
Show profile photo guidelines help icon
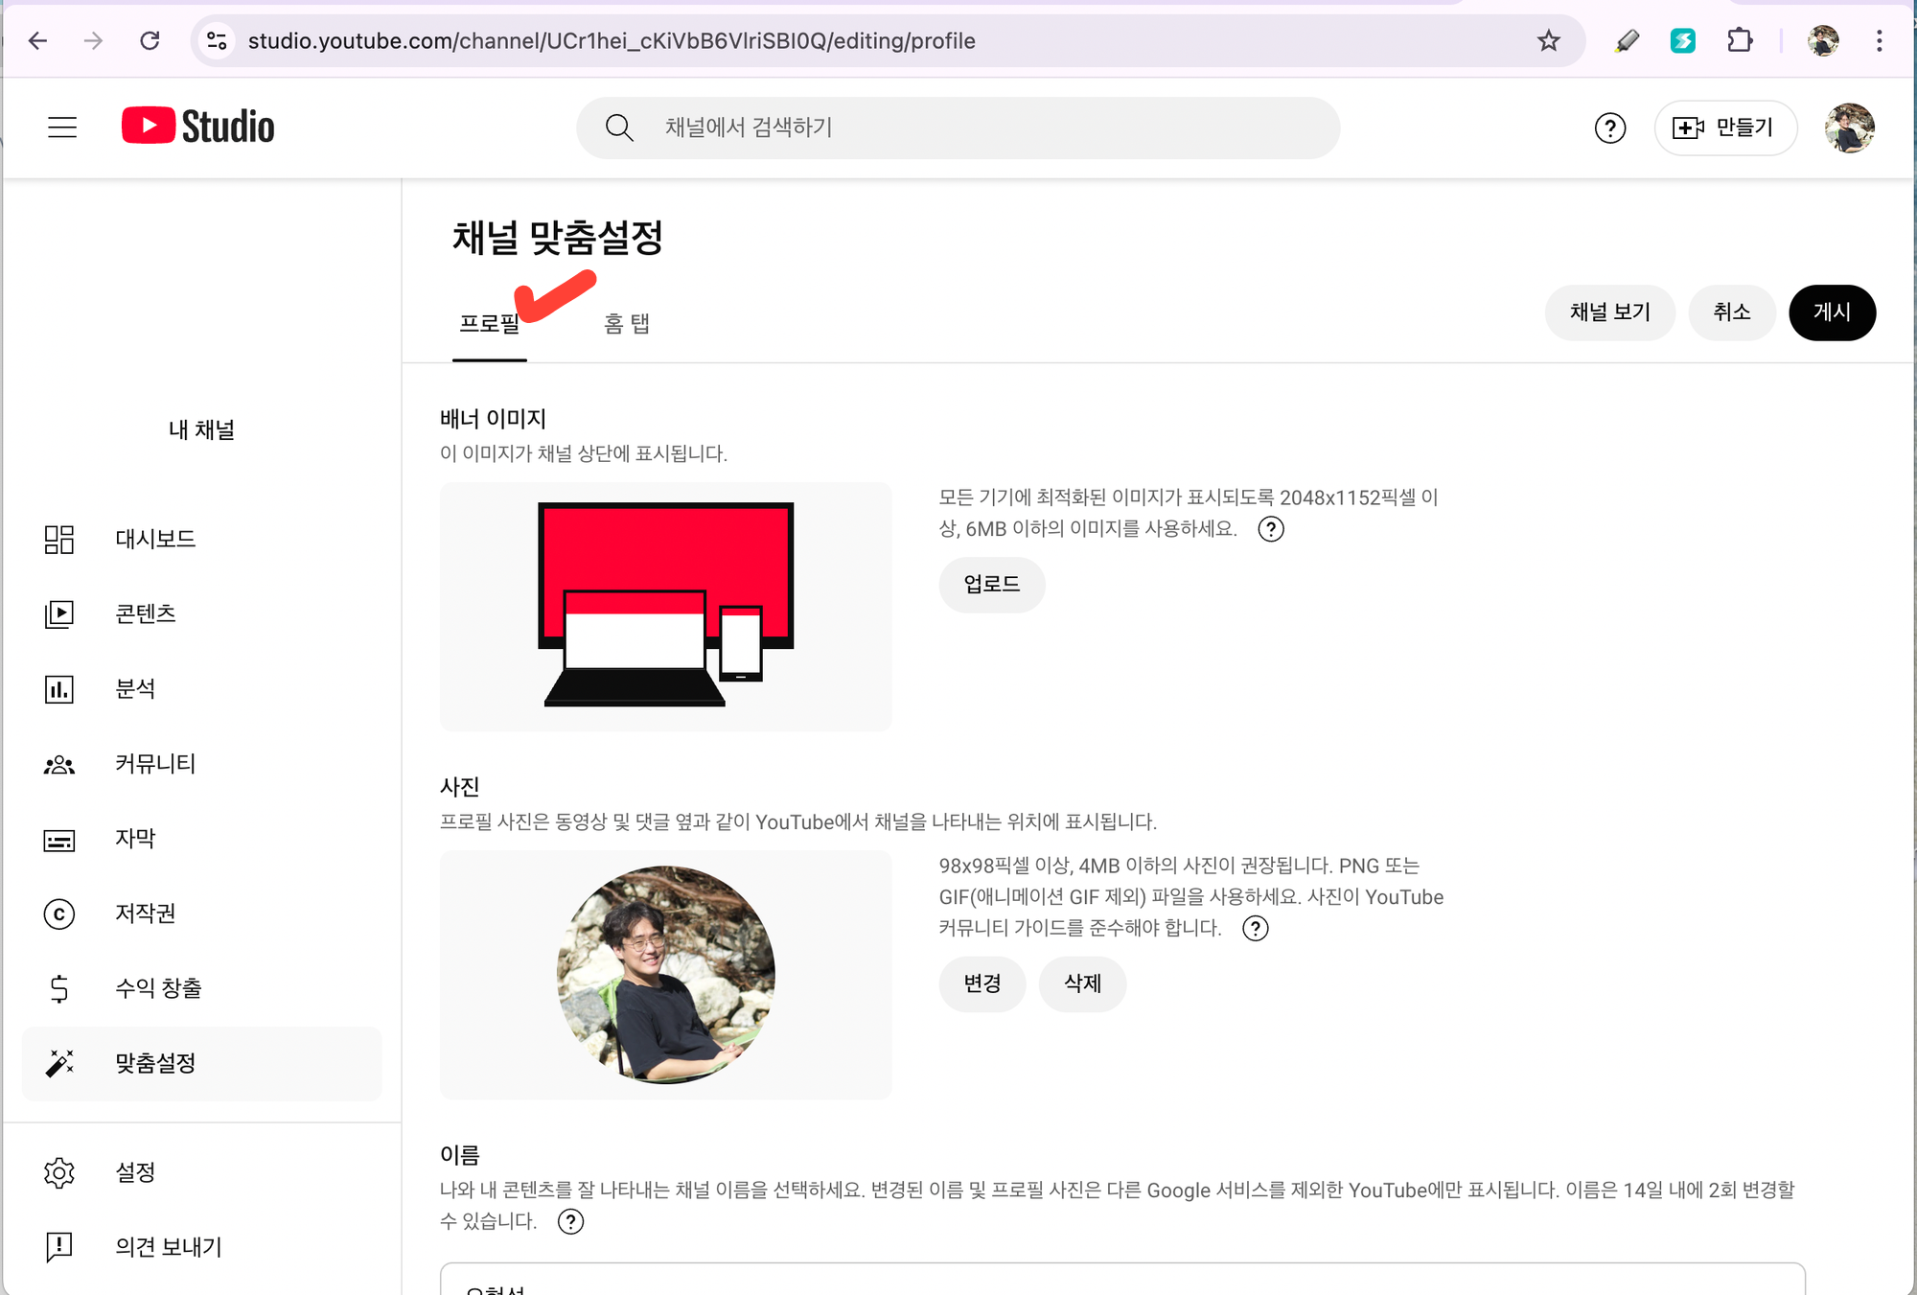(1255, 928)
